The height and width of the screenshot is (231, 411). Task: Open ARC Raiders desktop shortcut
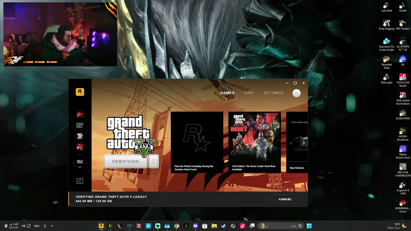pos(403,25)
